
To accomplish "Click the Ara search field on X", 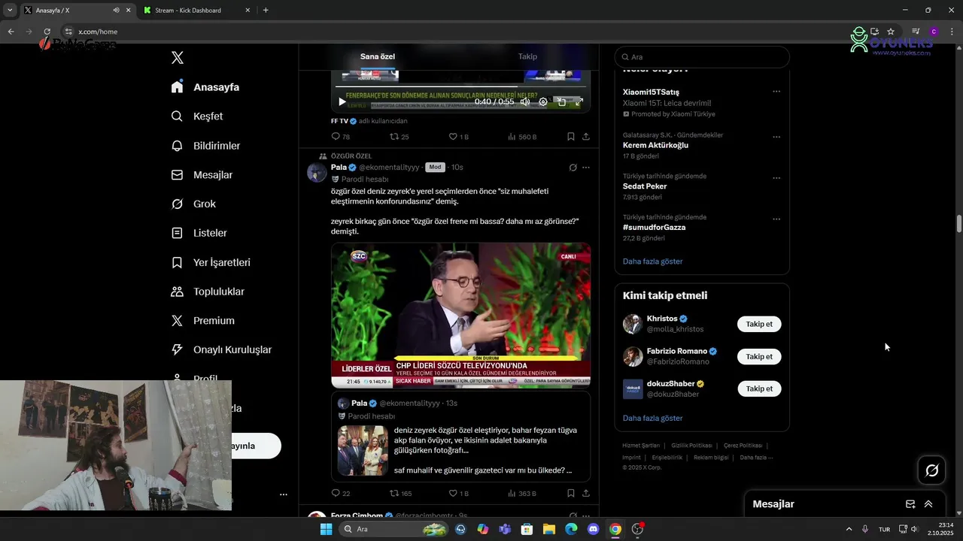I will click(702, 57).
